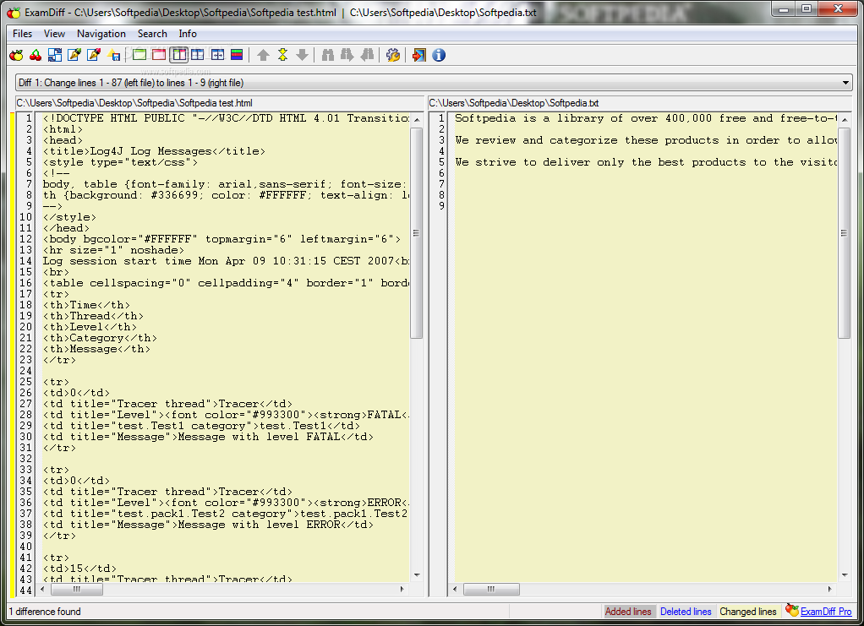
Task: Click left pane vertical scrollbar down arrow
Action: pyautogui.click(x=417, y=574)
